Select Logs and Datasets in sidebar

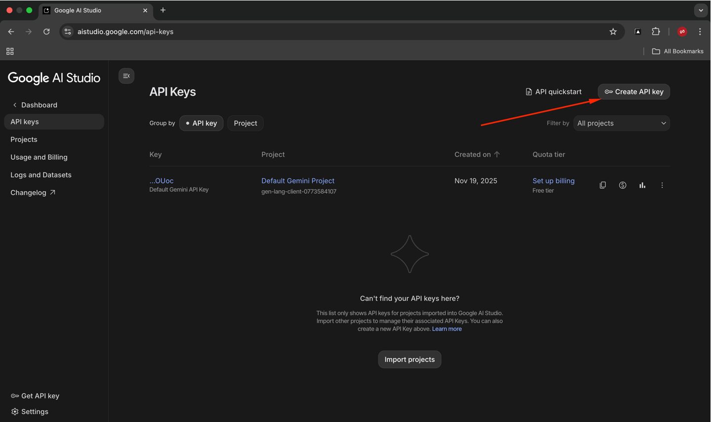coord(41,175)
